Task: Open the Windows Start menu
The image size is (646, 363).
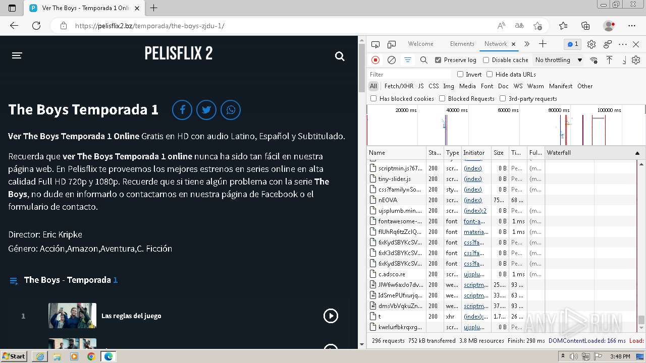Action: coord(14,356)
